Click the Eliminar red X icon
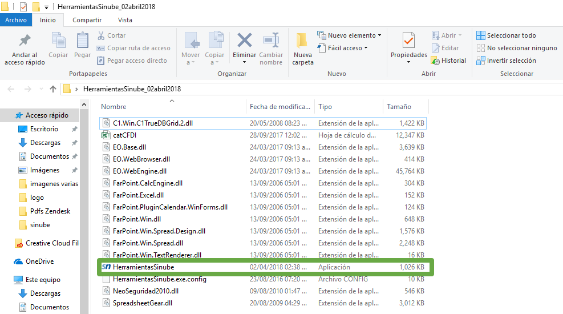Viewport: 563px width, 314px height. pos(245,41)
